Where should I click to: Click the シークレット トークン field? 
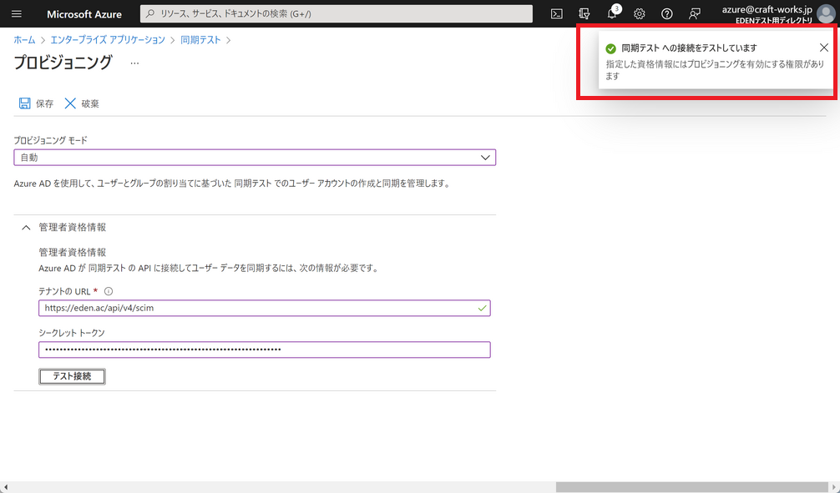click(264, 350)
